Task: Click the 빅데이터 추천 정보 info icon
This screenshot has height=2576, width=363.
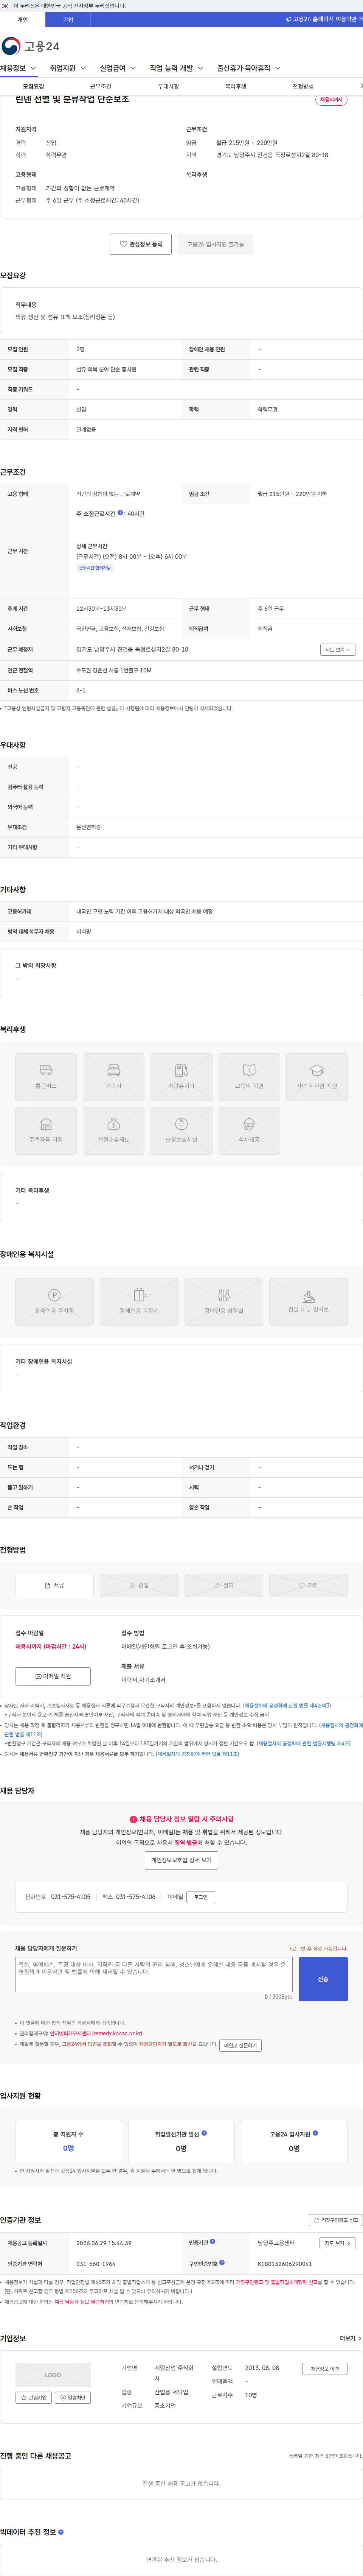Action: (x=61, y=2532)
